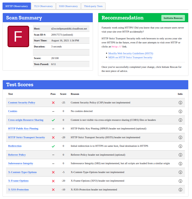This screenshot has height=199, width=192.
Task: Open the Cookies test link
Action: point(13,111)
